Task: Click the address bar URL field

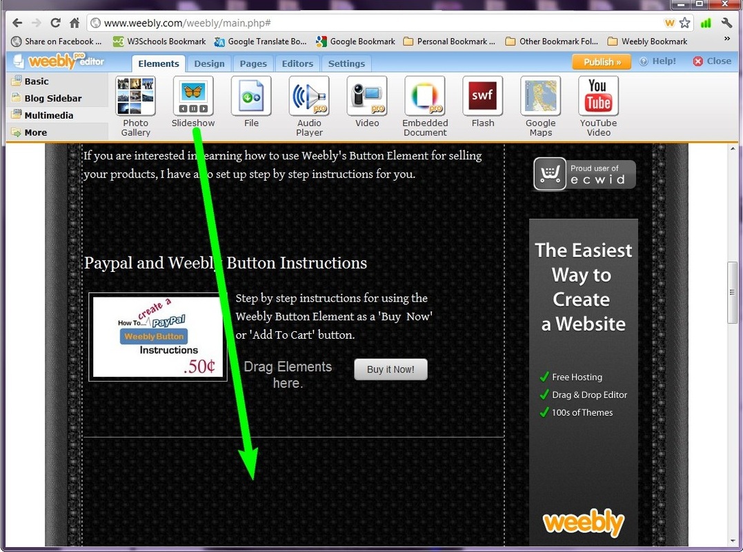Action: click(375, 23)
